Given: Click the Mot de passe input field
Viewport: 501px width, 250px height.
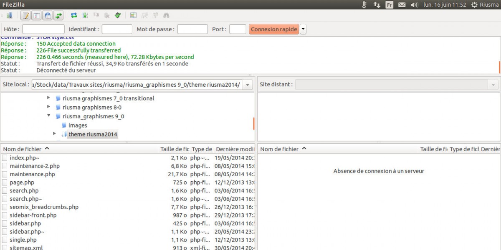Looking at the screenshot, I should (x=192, y=29).
